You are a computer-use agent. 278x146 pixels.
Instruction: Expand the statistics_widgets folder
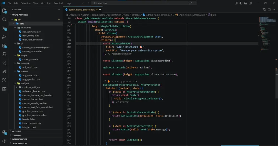[x=16, y=87]
